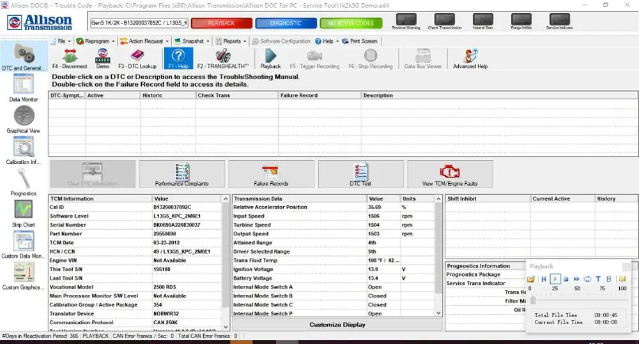The height and width of the screenshot is (344, 639).
Task: Click the down arrow of the Transmission Data scrollbar
Action: pyautogui.click(x=438, y=313)
